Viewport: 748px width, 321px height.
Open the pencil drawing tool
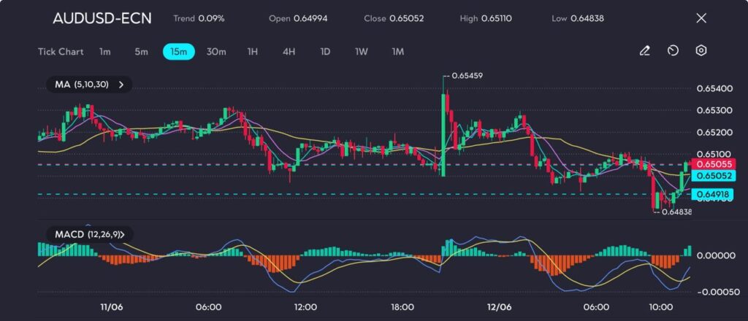tap(644, 51)
